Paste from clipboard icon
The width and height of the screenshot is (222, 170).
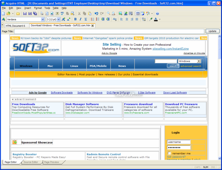coord(90,14)
